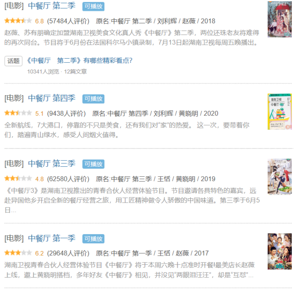Click the star rating for 第三季
The image size is (297, 290).
[18, 178]
